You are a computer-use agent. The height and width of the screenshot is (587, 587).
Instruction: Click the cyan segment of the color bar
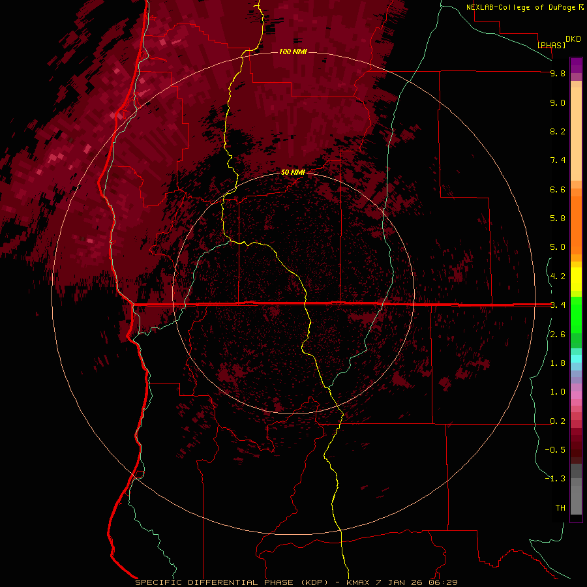tap(576, 359)
